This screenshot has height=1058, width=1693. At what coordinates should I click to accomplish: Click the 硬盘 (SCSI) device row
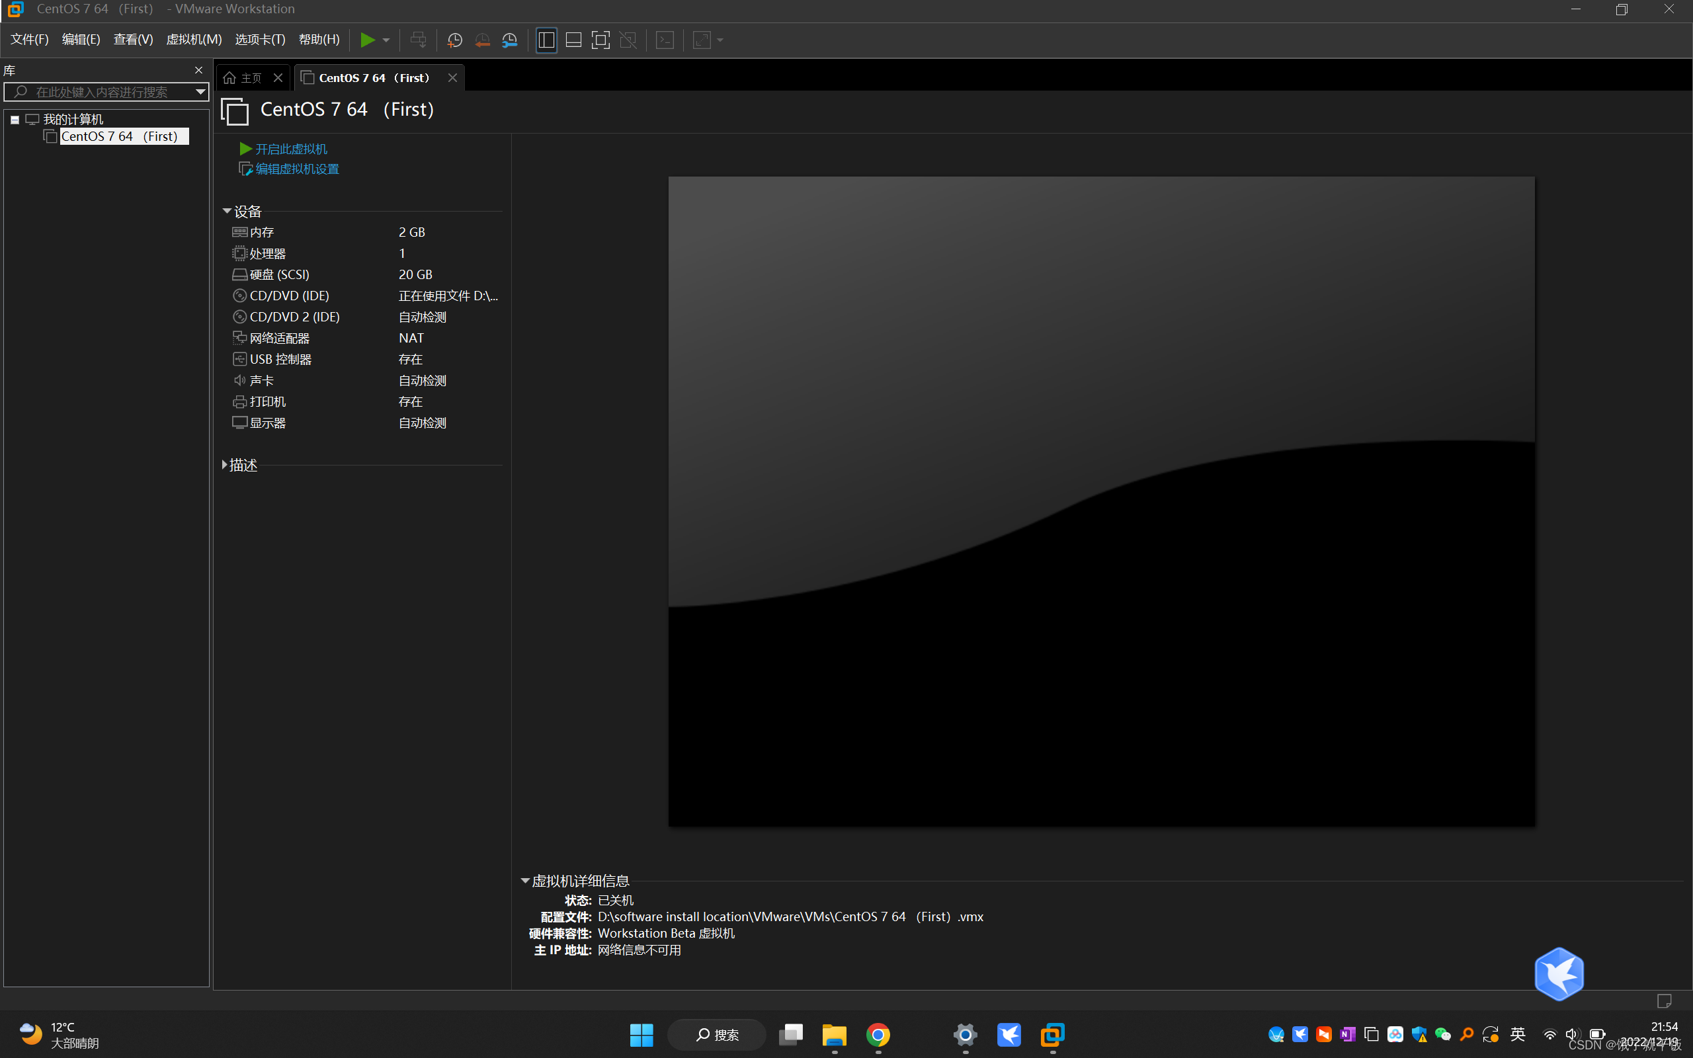(366, 274)
